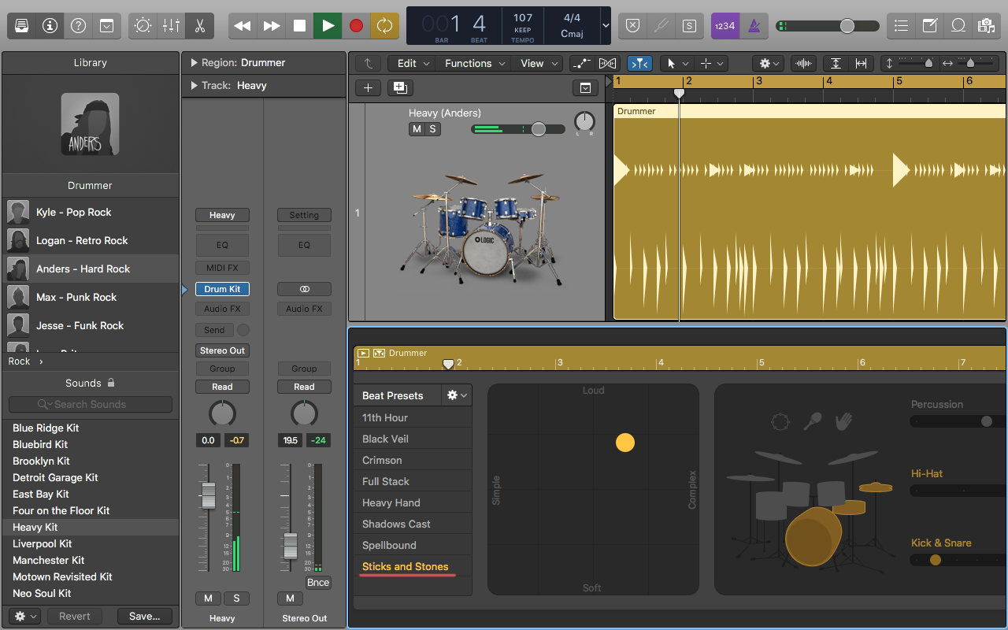
Task: Select Kyle - Pop Rock drummer
Action: [x=91, y=212]
